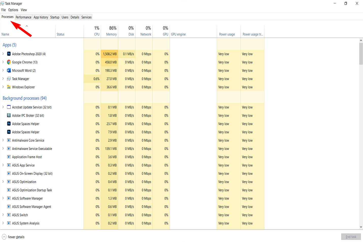Select the Processes tab

tap(7, 17)
